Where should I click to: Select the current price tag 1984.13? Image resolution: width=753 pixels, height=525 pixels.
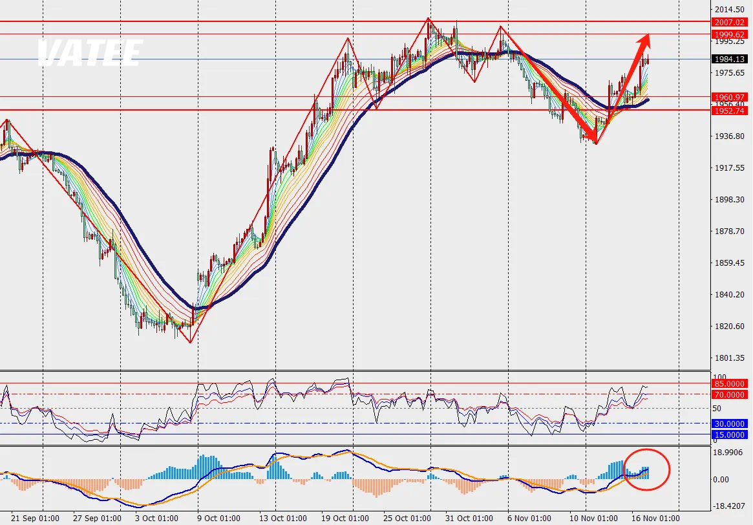728,59
